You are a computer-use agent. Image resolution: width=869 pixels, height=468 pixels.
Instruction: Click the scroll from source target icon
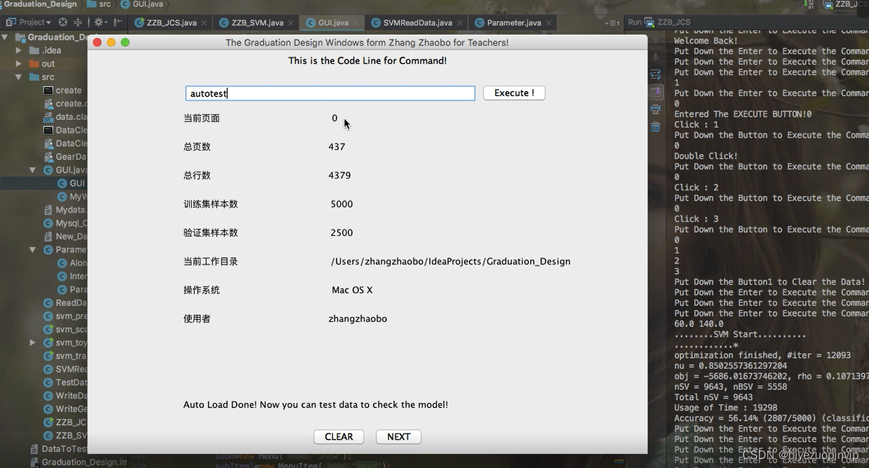pyautogui.click(x=63, y=23)
